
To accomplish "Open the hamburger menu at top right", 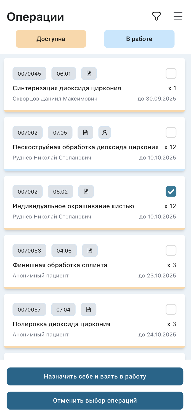I will (178, 16).
